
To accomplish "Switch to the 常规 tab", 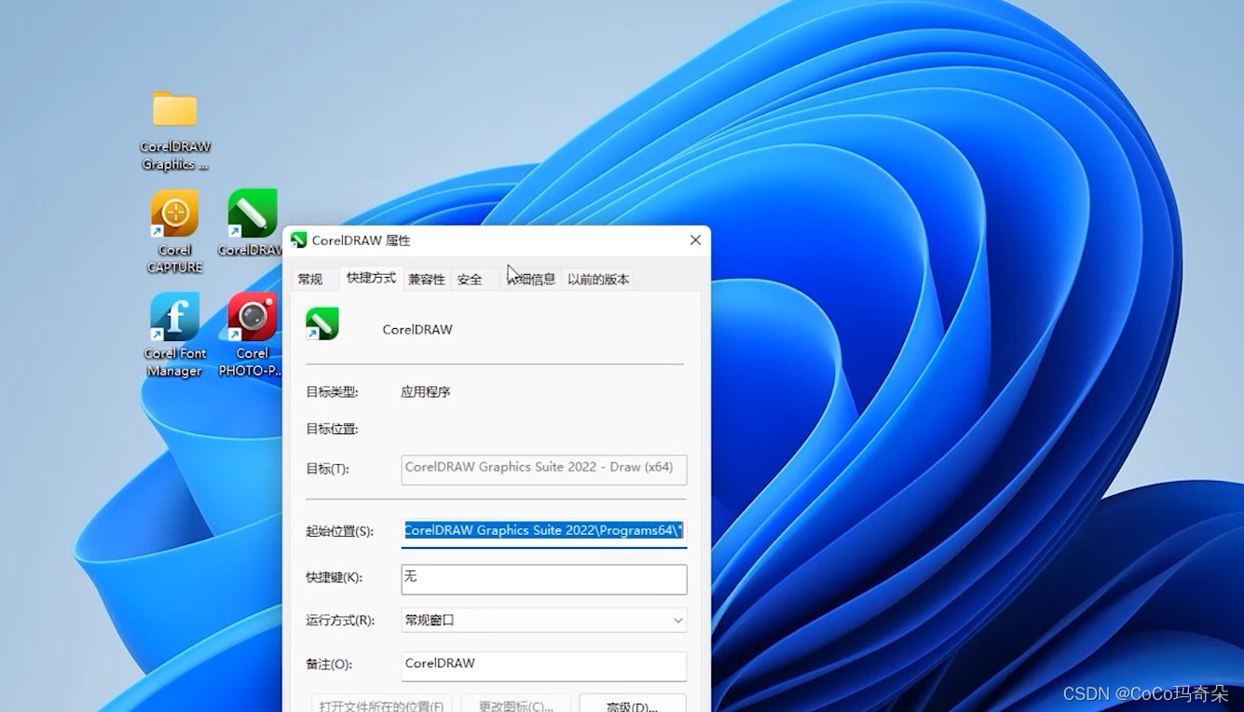I will [x=310, y=280].
